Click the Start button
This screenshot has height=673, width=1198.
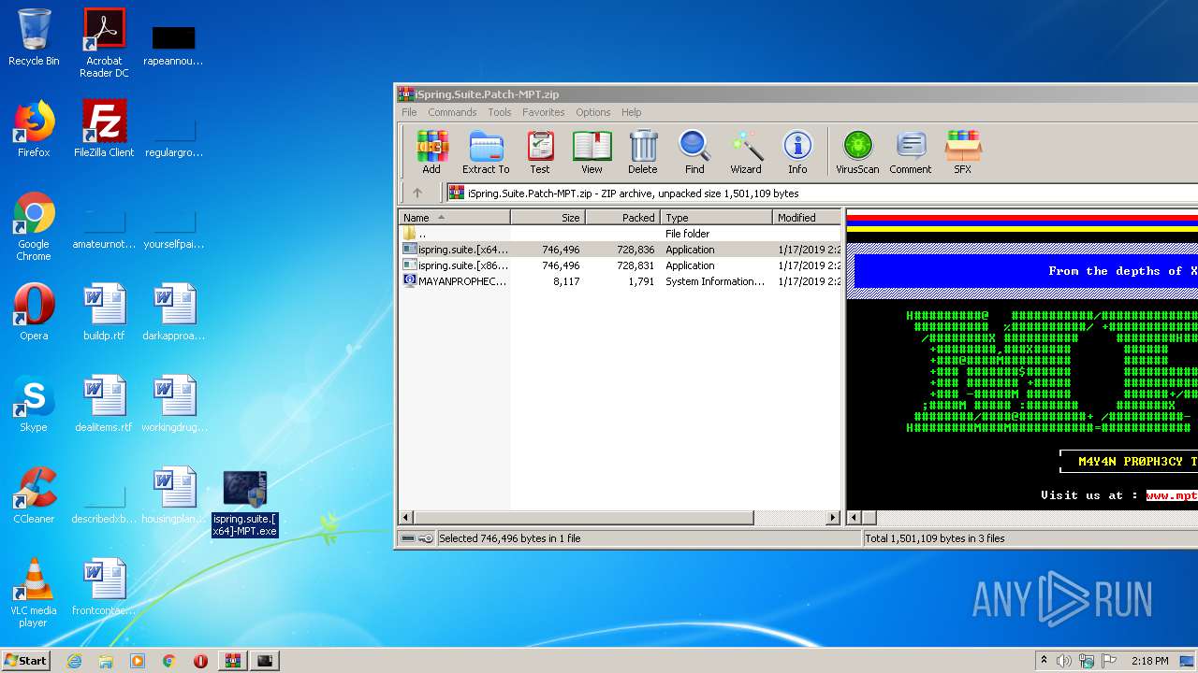pos(26,661)
